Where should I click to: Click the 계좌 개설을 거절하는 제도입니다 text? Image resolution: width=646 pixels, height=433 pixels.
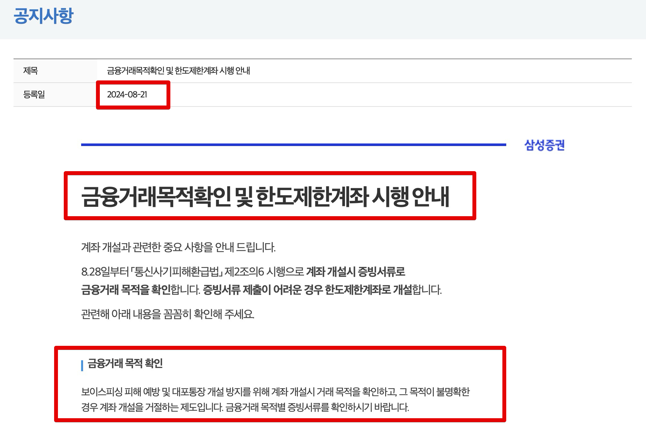(161, 408)
